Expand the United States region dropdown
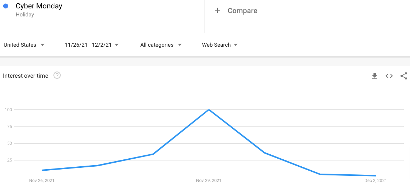This screenshot has height=186, width=410. point(24,45)
